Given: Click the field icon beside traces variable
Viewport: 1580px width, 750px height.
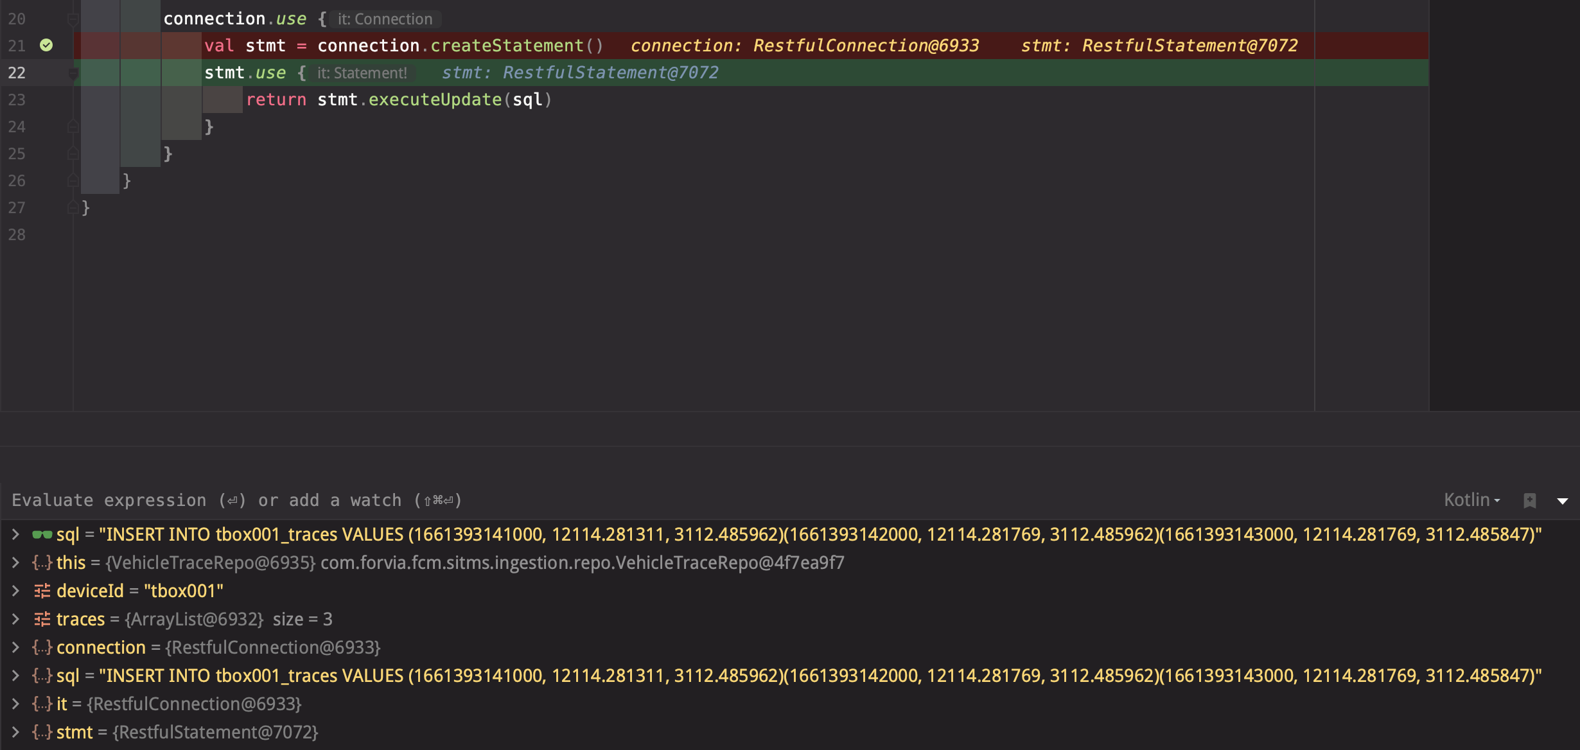Looking at the screenshot, I should tap(41, 619).
